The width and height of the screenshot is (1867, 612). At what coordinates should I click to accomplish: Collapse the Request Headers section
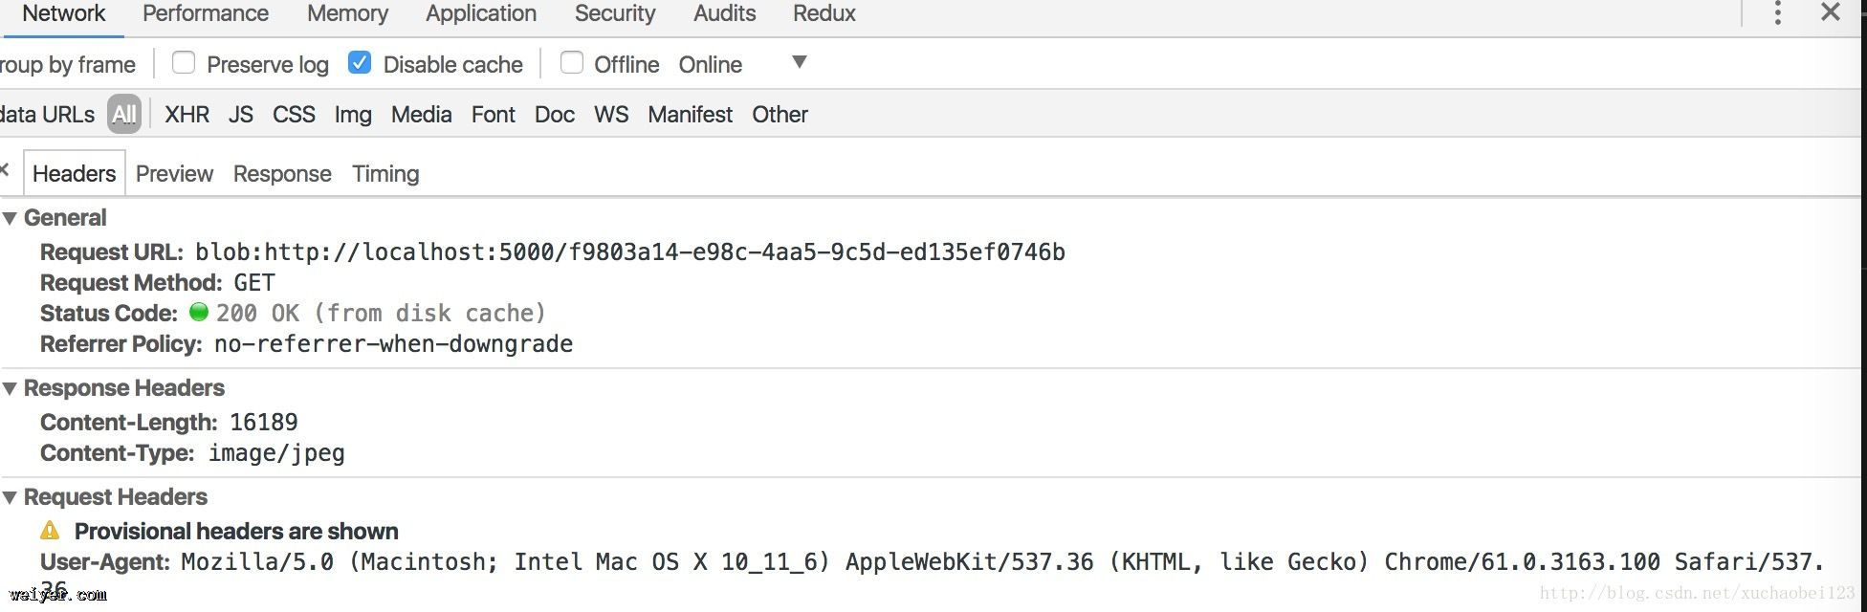click(x=10, y=497)
